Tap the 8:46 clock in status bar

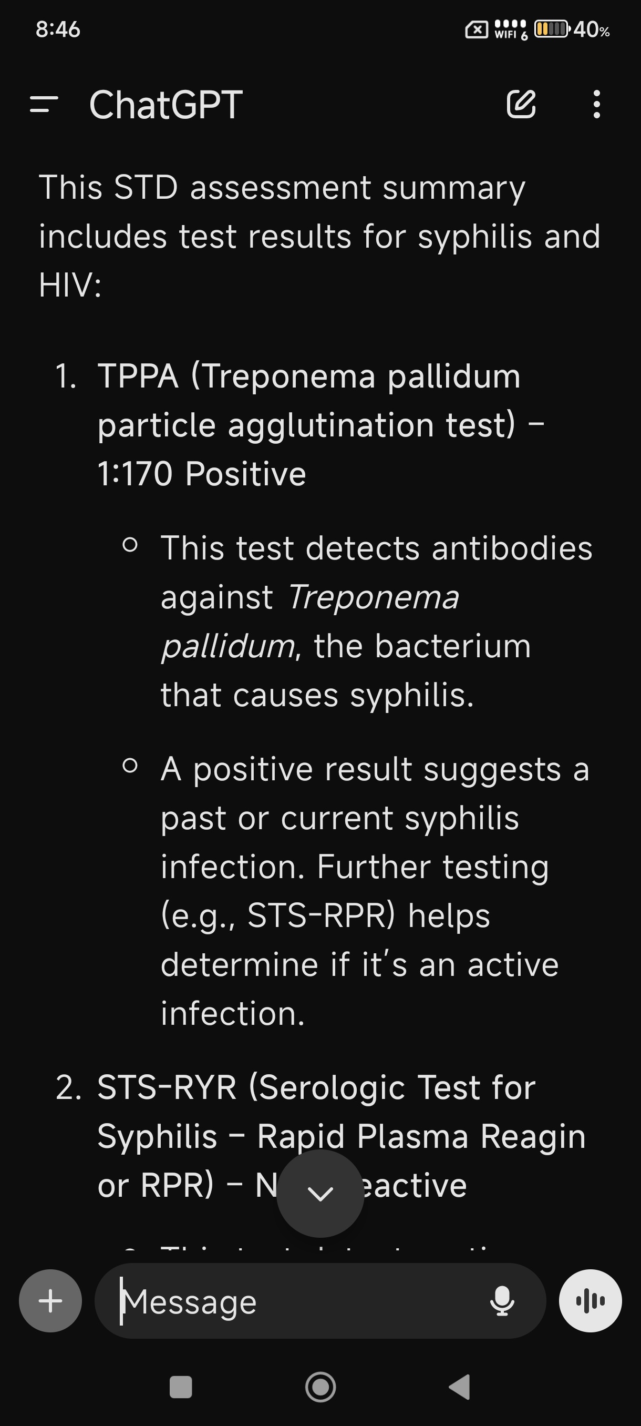click(58, 29)
